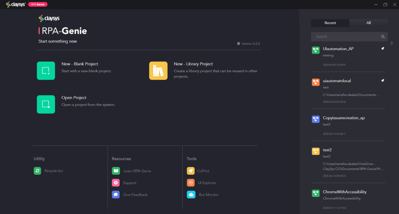Image resolution: width=399 pixels, height=214 pixels.
Task: Click 'Open a project from the system.' text
Action: coord(88,105)
